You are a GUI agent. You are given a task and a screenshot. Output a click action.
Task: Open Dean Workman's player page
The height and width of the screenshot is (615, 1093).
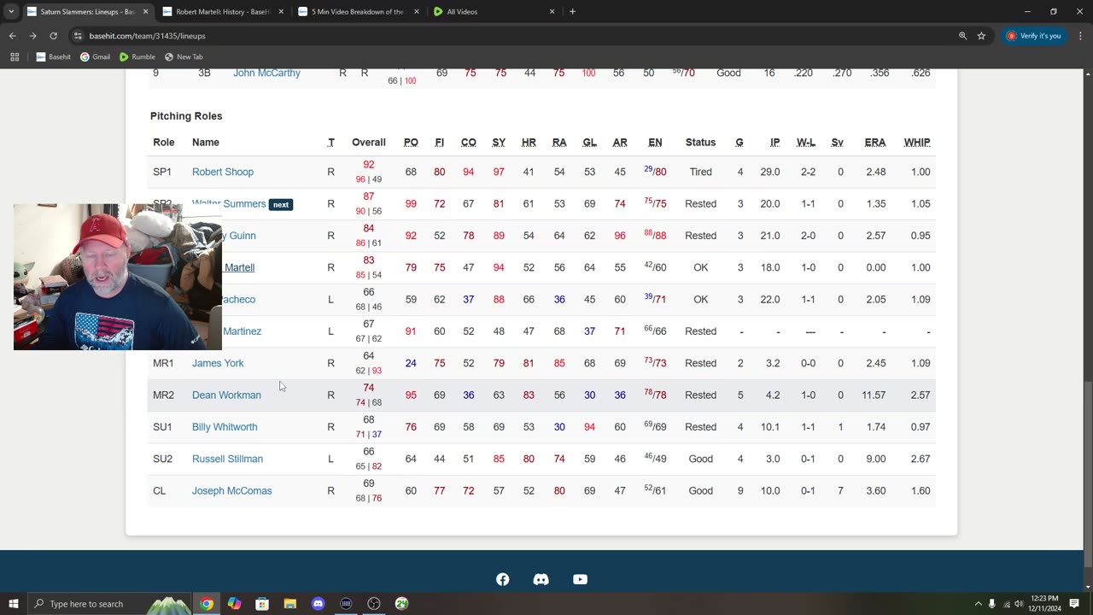coord(226,395)
